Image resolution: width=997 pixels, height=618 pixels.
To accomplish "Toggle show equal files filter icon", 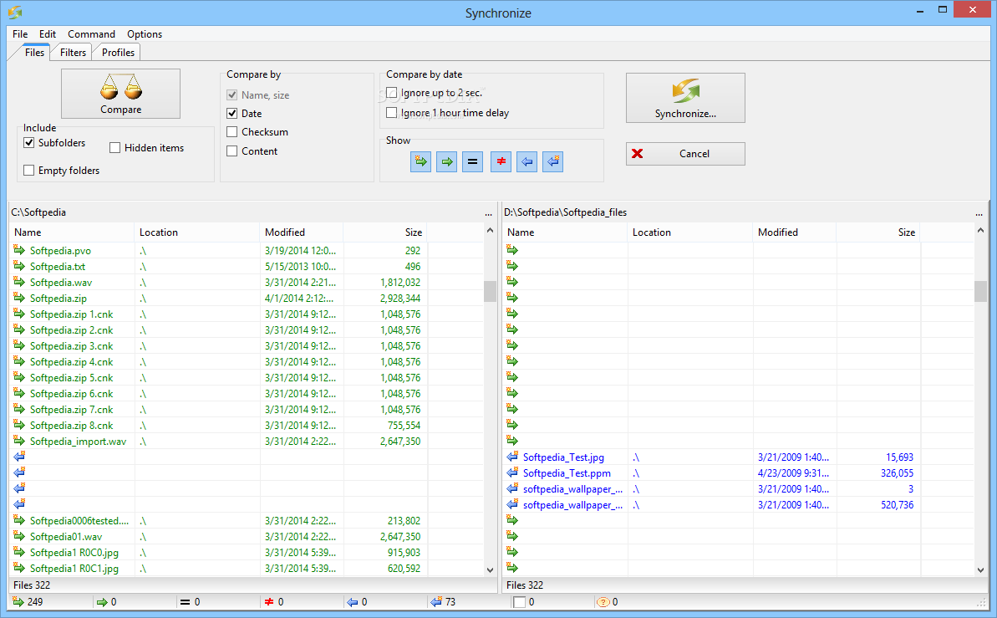I will tap(472, 161).
